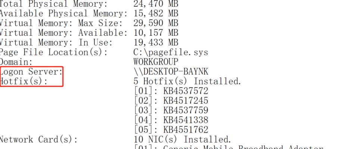Click the Logon Server label

[x=31, y=72]
